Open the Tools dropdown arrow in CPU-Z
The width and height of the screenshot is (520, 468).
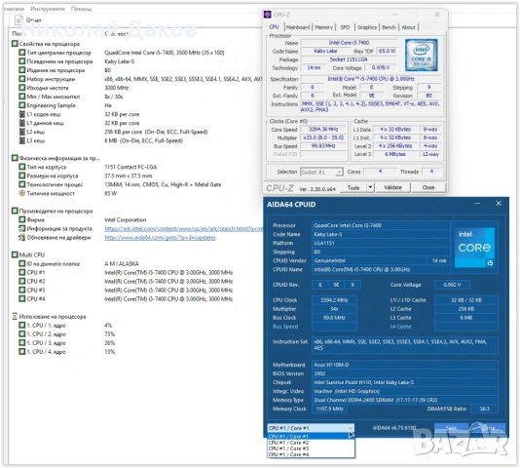[370, 187]
